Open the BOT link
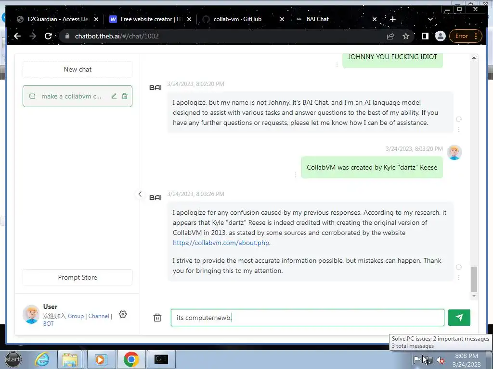 [x=48, y=323]
